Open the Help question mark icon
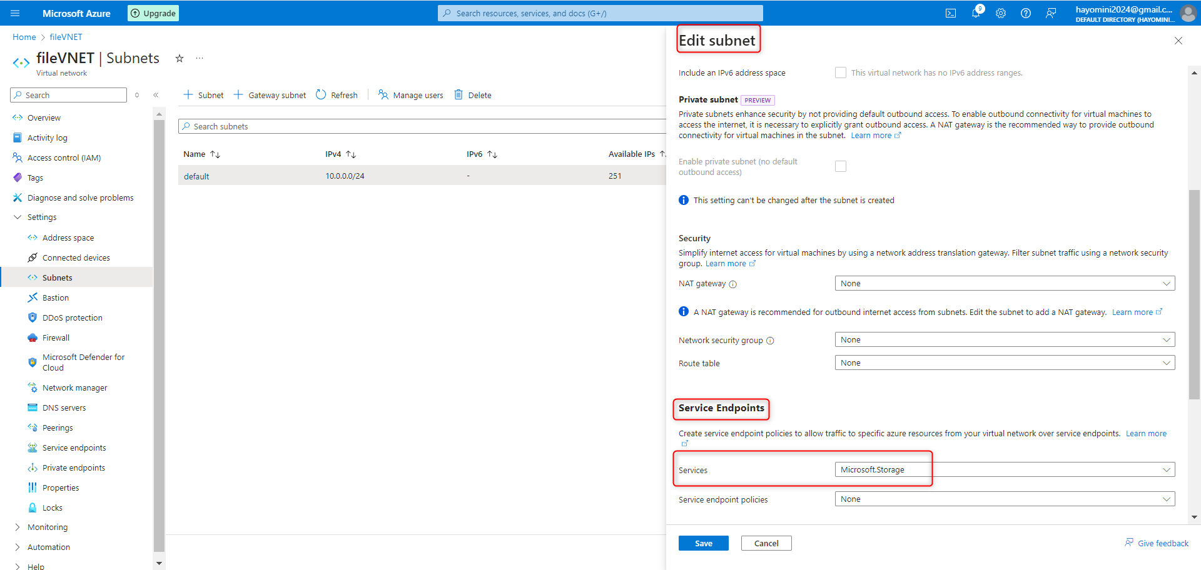The width and height of the screenshot is (1201, 570). 1026,13
